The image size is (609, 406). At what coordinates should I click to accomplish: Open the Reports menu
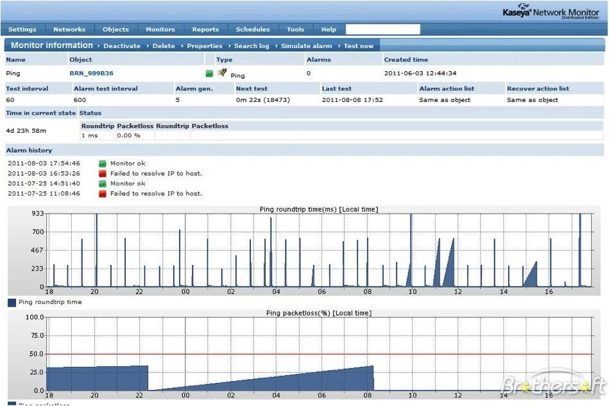(205, 30)
